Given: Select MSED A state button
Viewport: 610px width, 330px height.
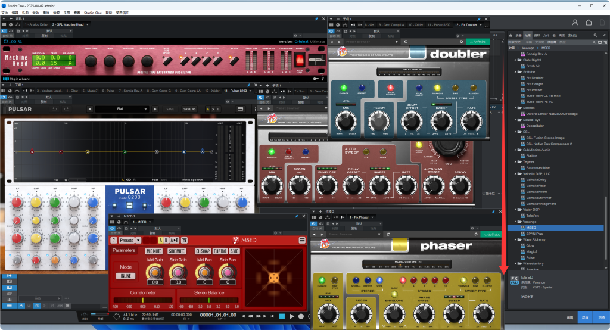Looking at the screenshot, I should pos(161,241).
